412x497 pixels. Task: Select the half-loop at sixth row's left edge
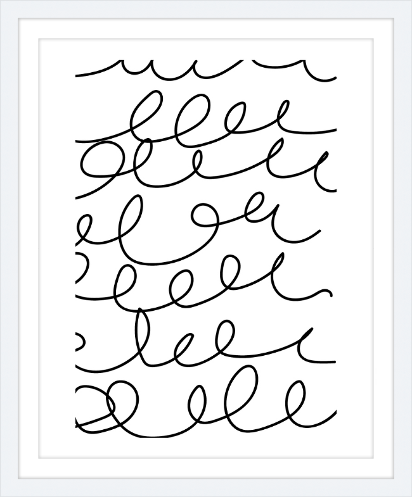click(80, 342)
